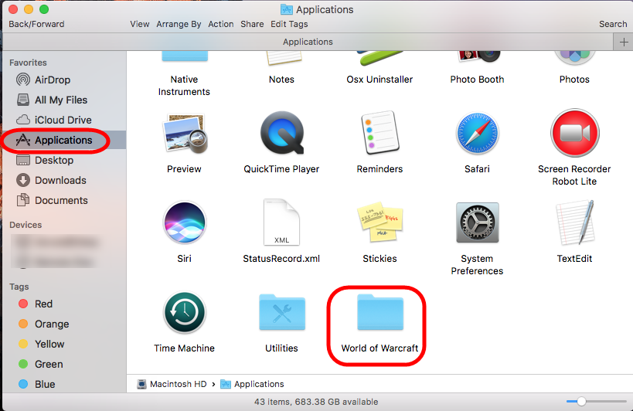Select the Time Machine app icon
The height and width of the screenshot is (411, 633).
pyautogui.click(x=184, y=313)
